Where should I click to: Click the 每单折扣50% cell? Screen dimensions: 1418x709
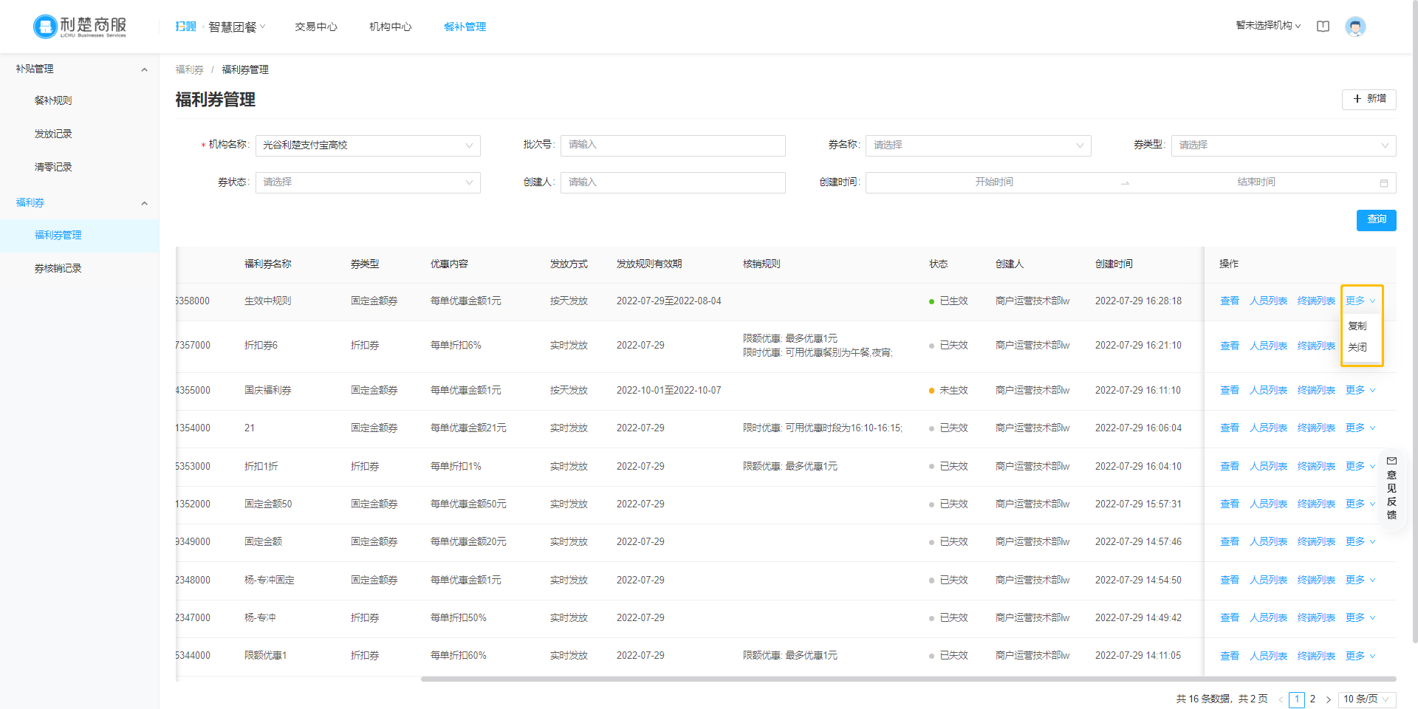click(458, 617)
